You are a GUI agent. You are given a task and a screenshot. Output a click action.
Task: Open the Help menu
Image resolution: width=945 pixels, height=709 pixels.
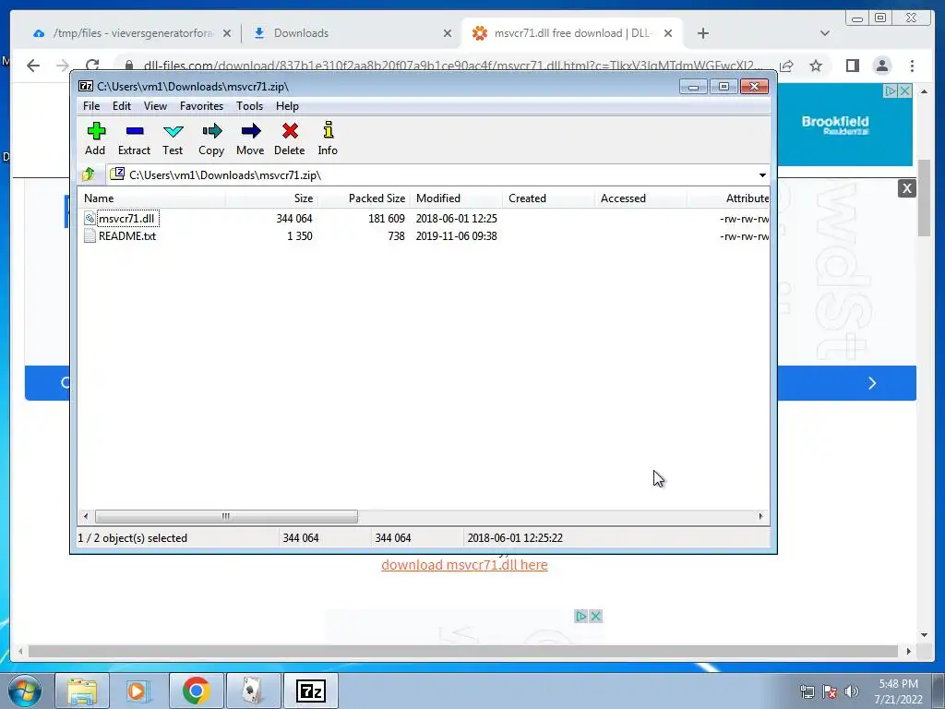click(x=288, y=106)
